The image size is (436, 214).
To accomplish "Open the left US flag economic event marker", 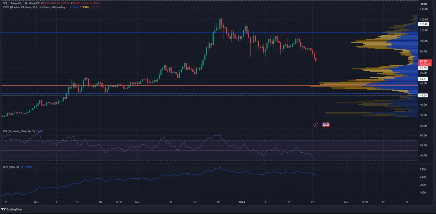I will coord(324,124).
